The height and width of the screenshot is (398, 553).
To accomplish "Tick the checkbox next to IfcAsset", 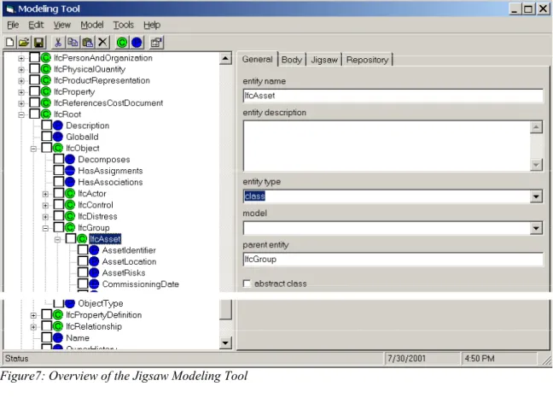I will click(71, 238).
